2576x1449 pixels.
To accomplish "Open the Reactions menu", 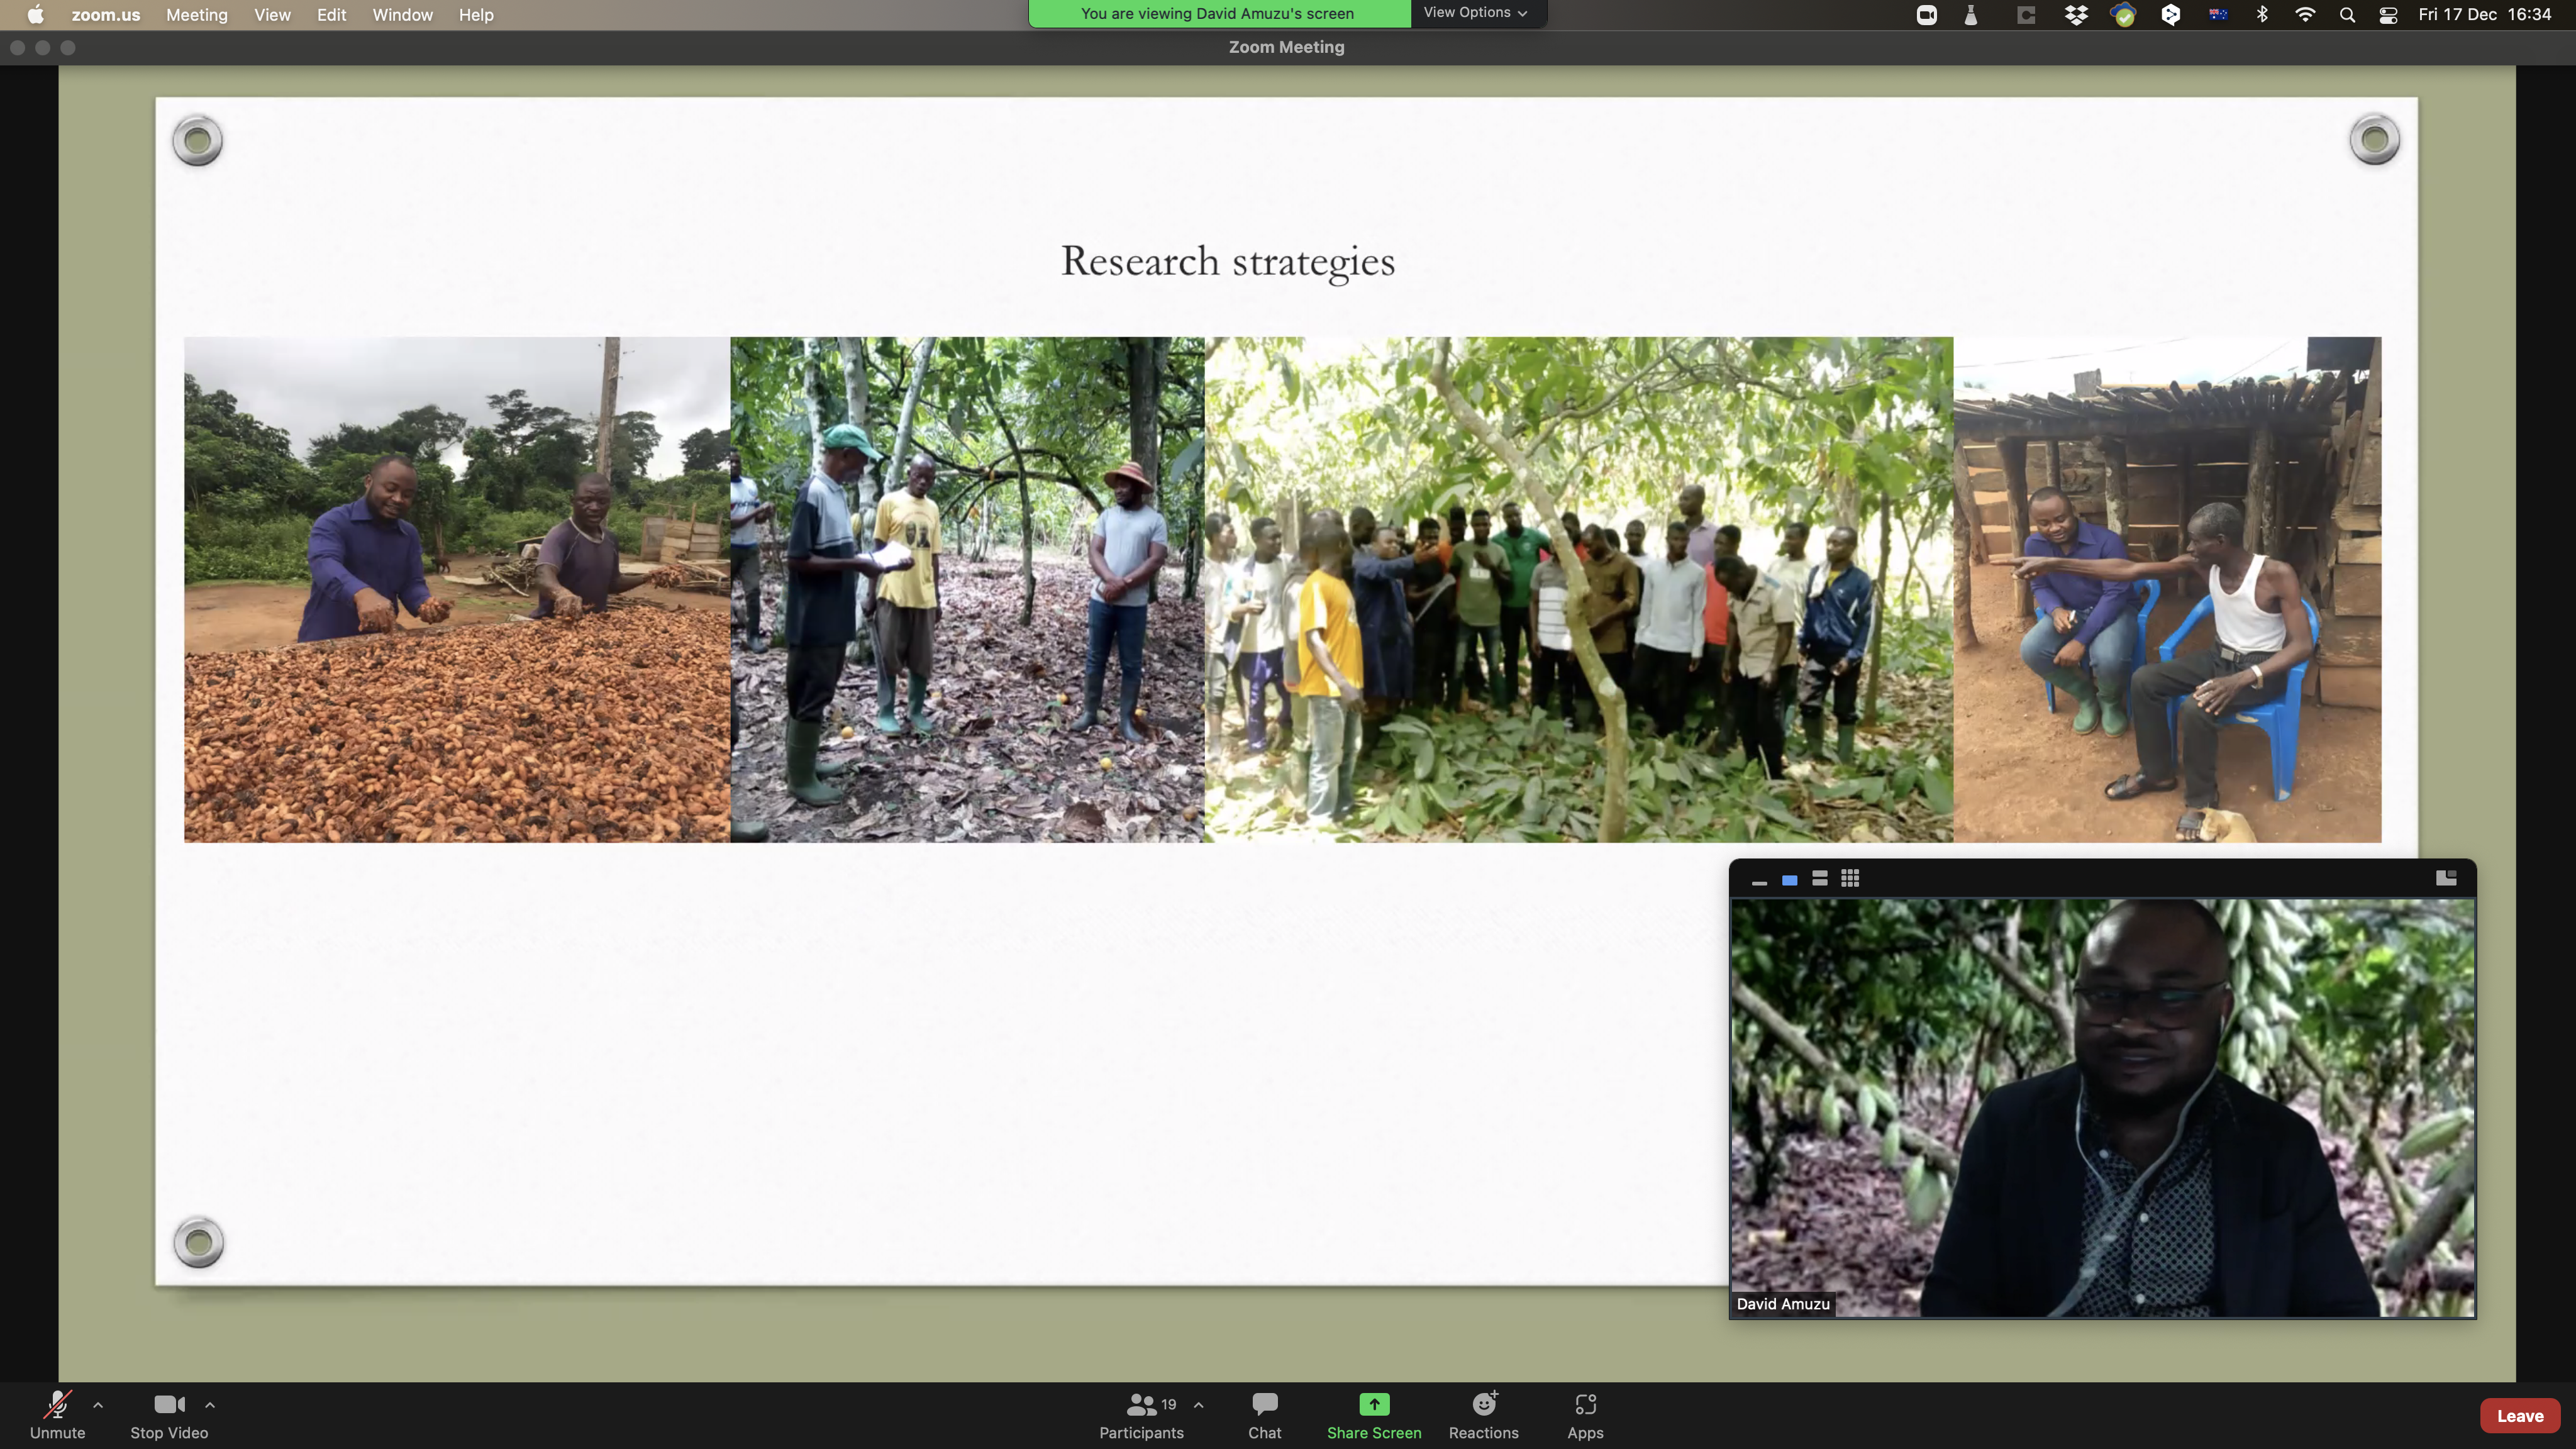I will [x=1483, y=1414].
